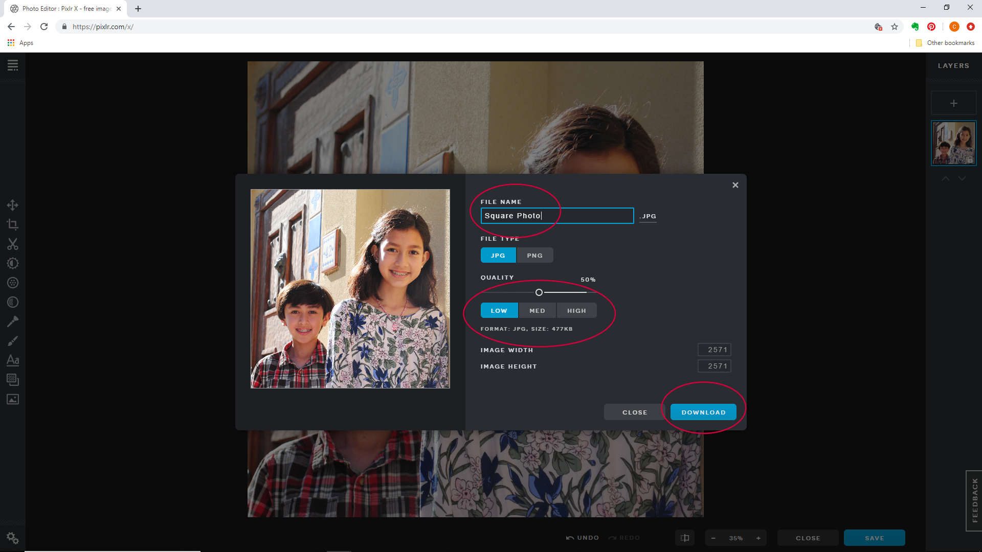The width and height of the screenshot is (982, 552).
Task: Click Undo button in status bar
Action: (x=582, y=537)
